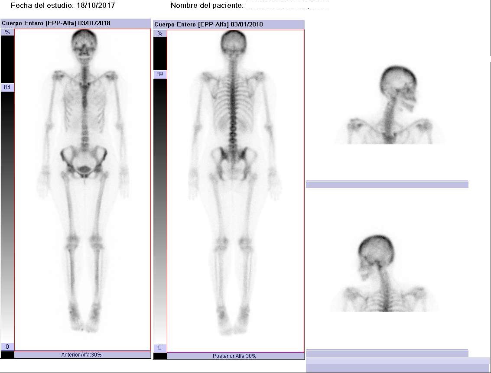Image resolution: width=491 pixels, height=373 pixels.
Task: Click the 0 lower marker on anterior scale
Action: (7, 347)
